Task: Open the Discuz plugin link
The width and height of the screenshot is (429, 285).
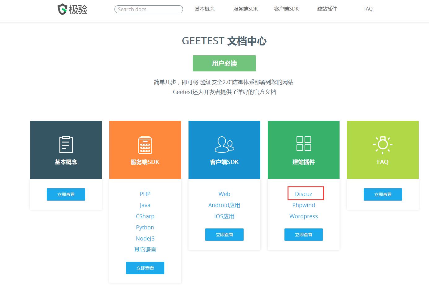Action: pos(304,194)
